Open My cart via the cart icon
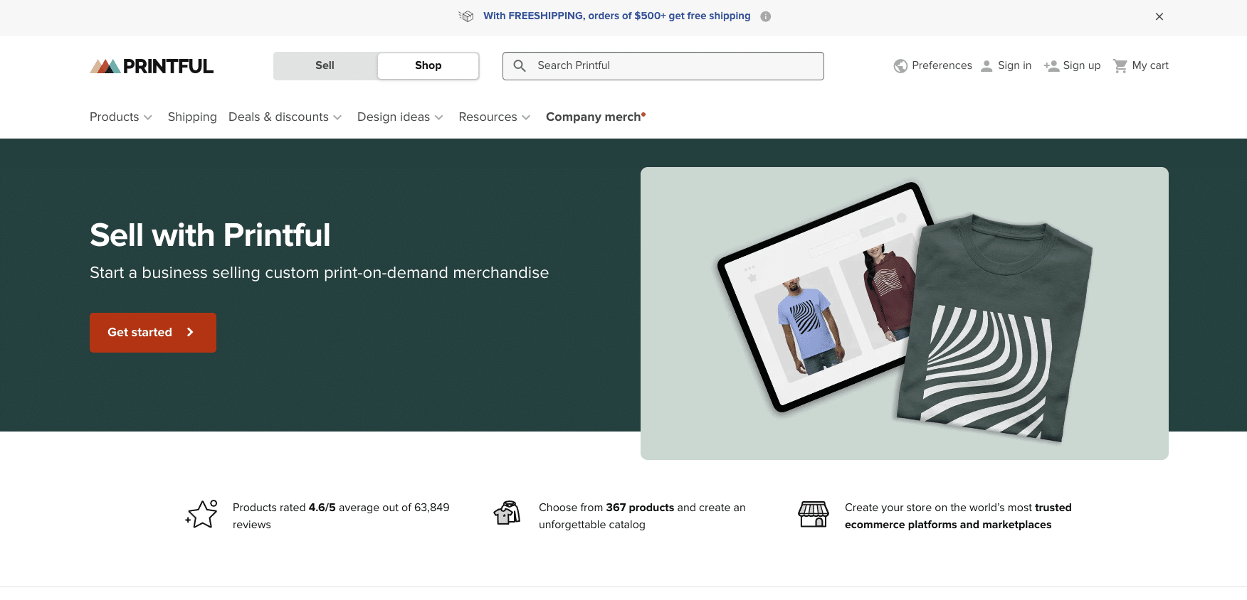The width and height of the screenshot is (1247, 600). pyautogui.click(x=1120, y=66)
